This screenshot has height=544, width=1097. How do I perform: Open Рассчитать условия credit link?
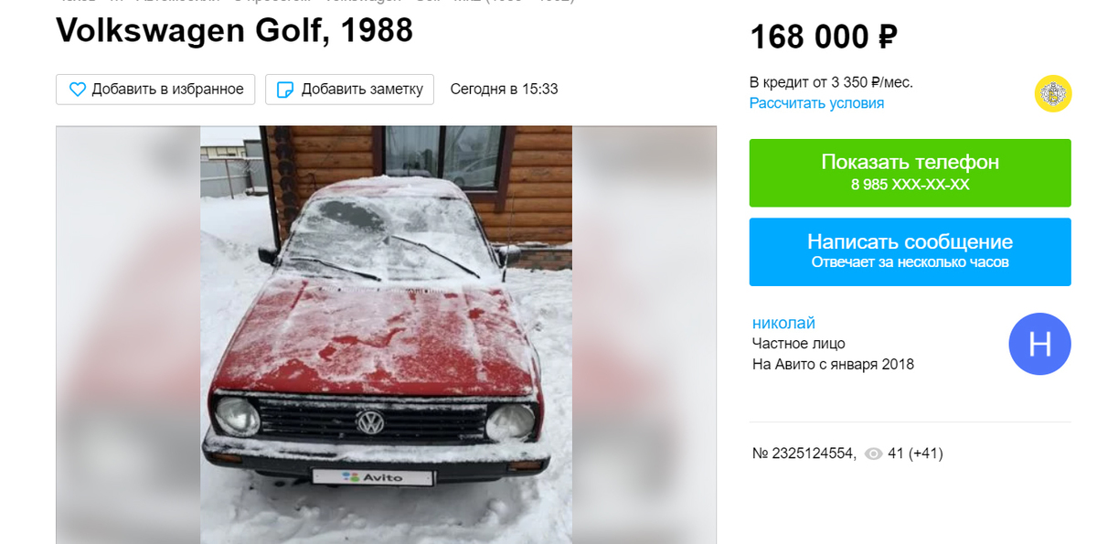(816, 103)
